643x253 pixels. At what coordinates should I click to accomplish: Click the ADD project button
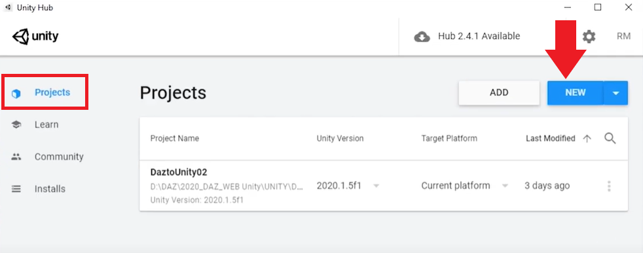[x=499, y=93]
